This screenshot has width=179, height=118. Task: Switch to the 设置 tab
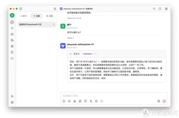[50, 16]
